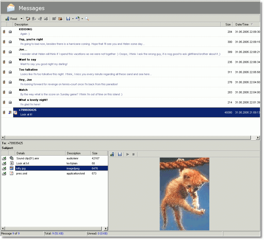Image resolution: width=264 pixels, height=240 pixels.
Task: Click the Reply all icon in toolbar
Action: pos(40,19)
